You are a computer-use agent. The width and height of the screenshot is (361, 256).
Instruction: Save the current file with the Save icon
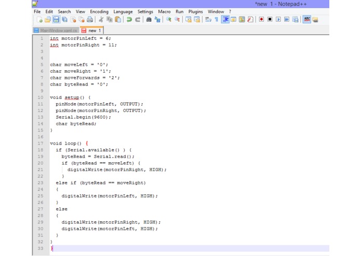tap(56, 20)
